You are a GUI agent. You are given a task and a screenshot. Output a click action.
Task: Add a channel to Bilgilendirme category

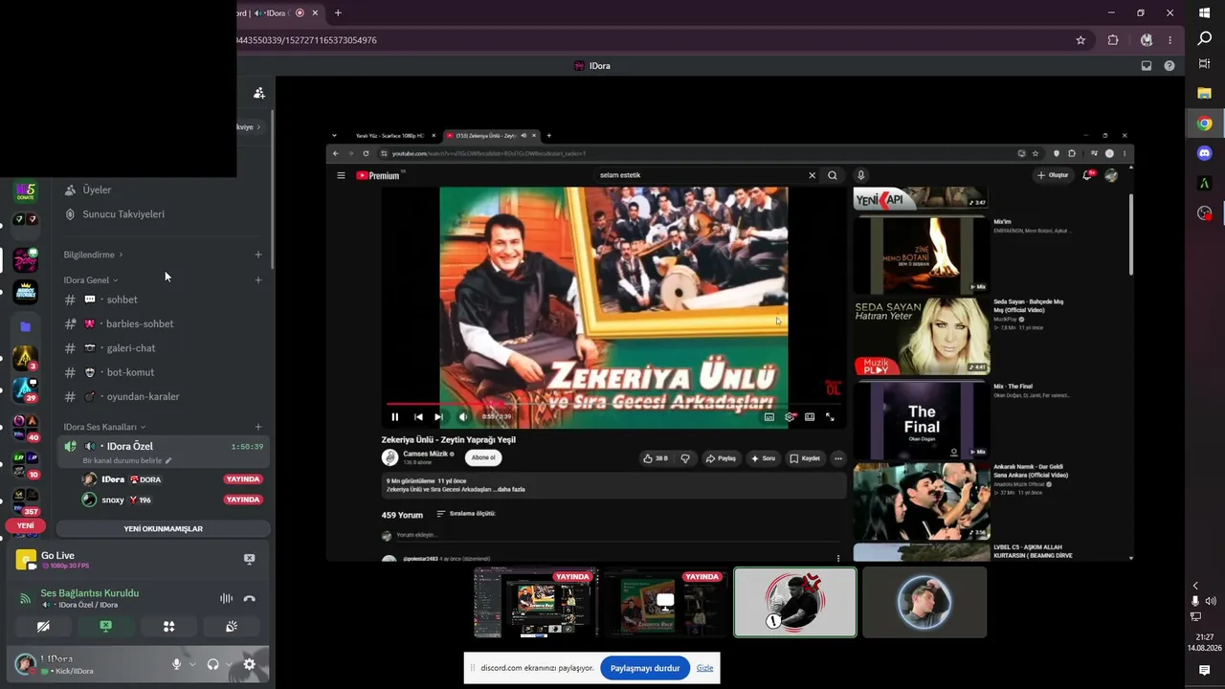(258, 255)
